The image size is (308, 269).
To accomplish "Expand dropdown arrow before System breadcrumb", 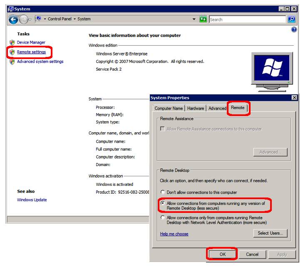I will [x=75, y=19].
